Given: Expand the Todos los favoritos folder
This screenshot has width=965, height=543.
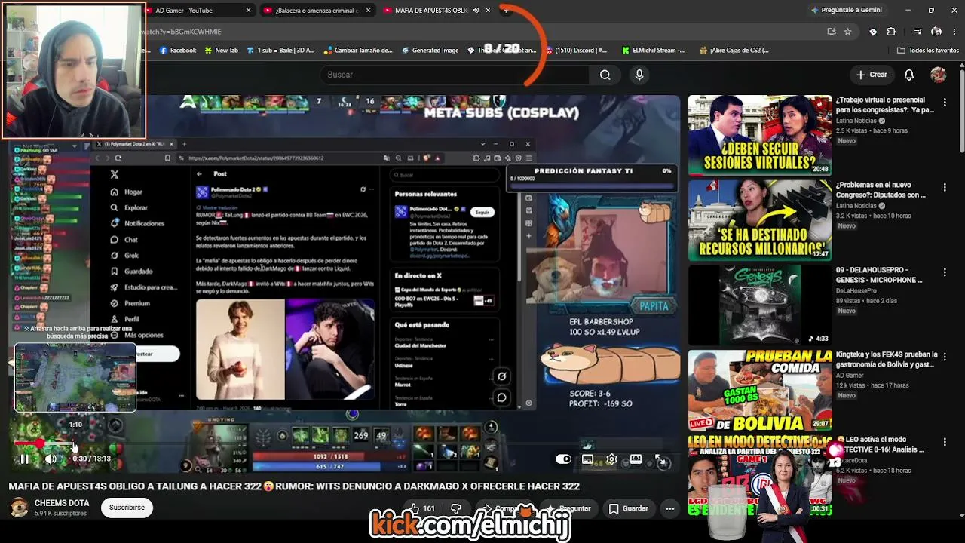Looking at the screenshot, I should click(927, 51).
